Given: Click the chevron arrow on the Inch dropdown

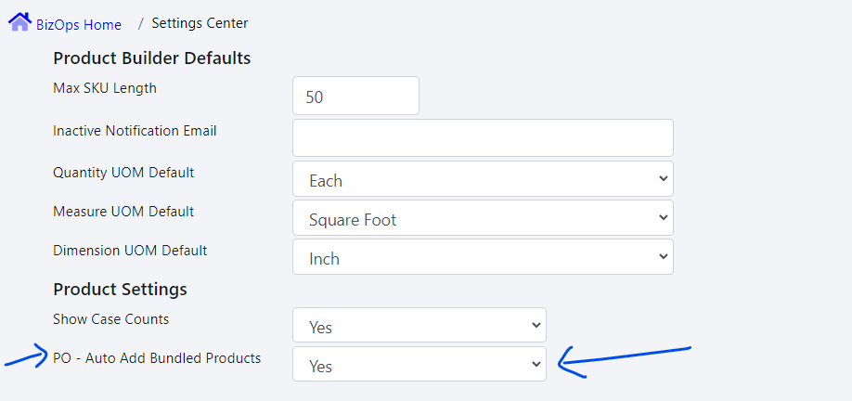Looking at the screenshot, I should pos(662,256).
